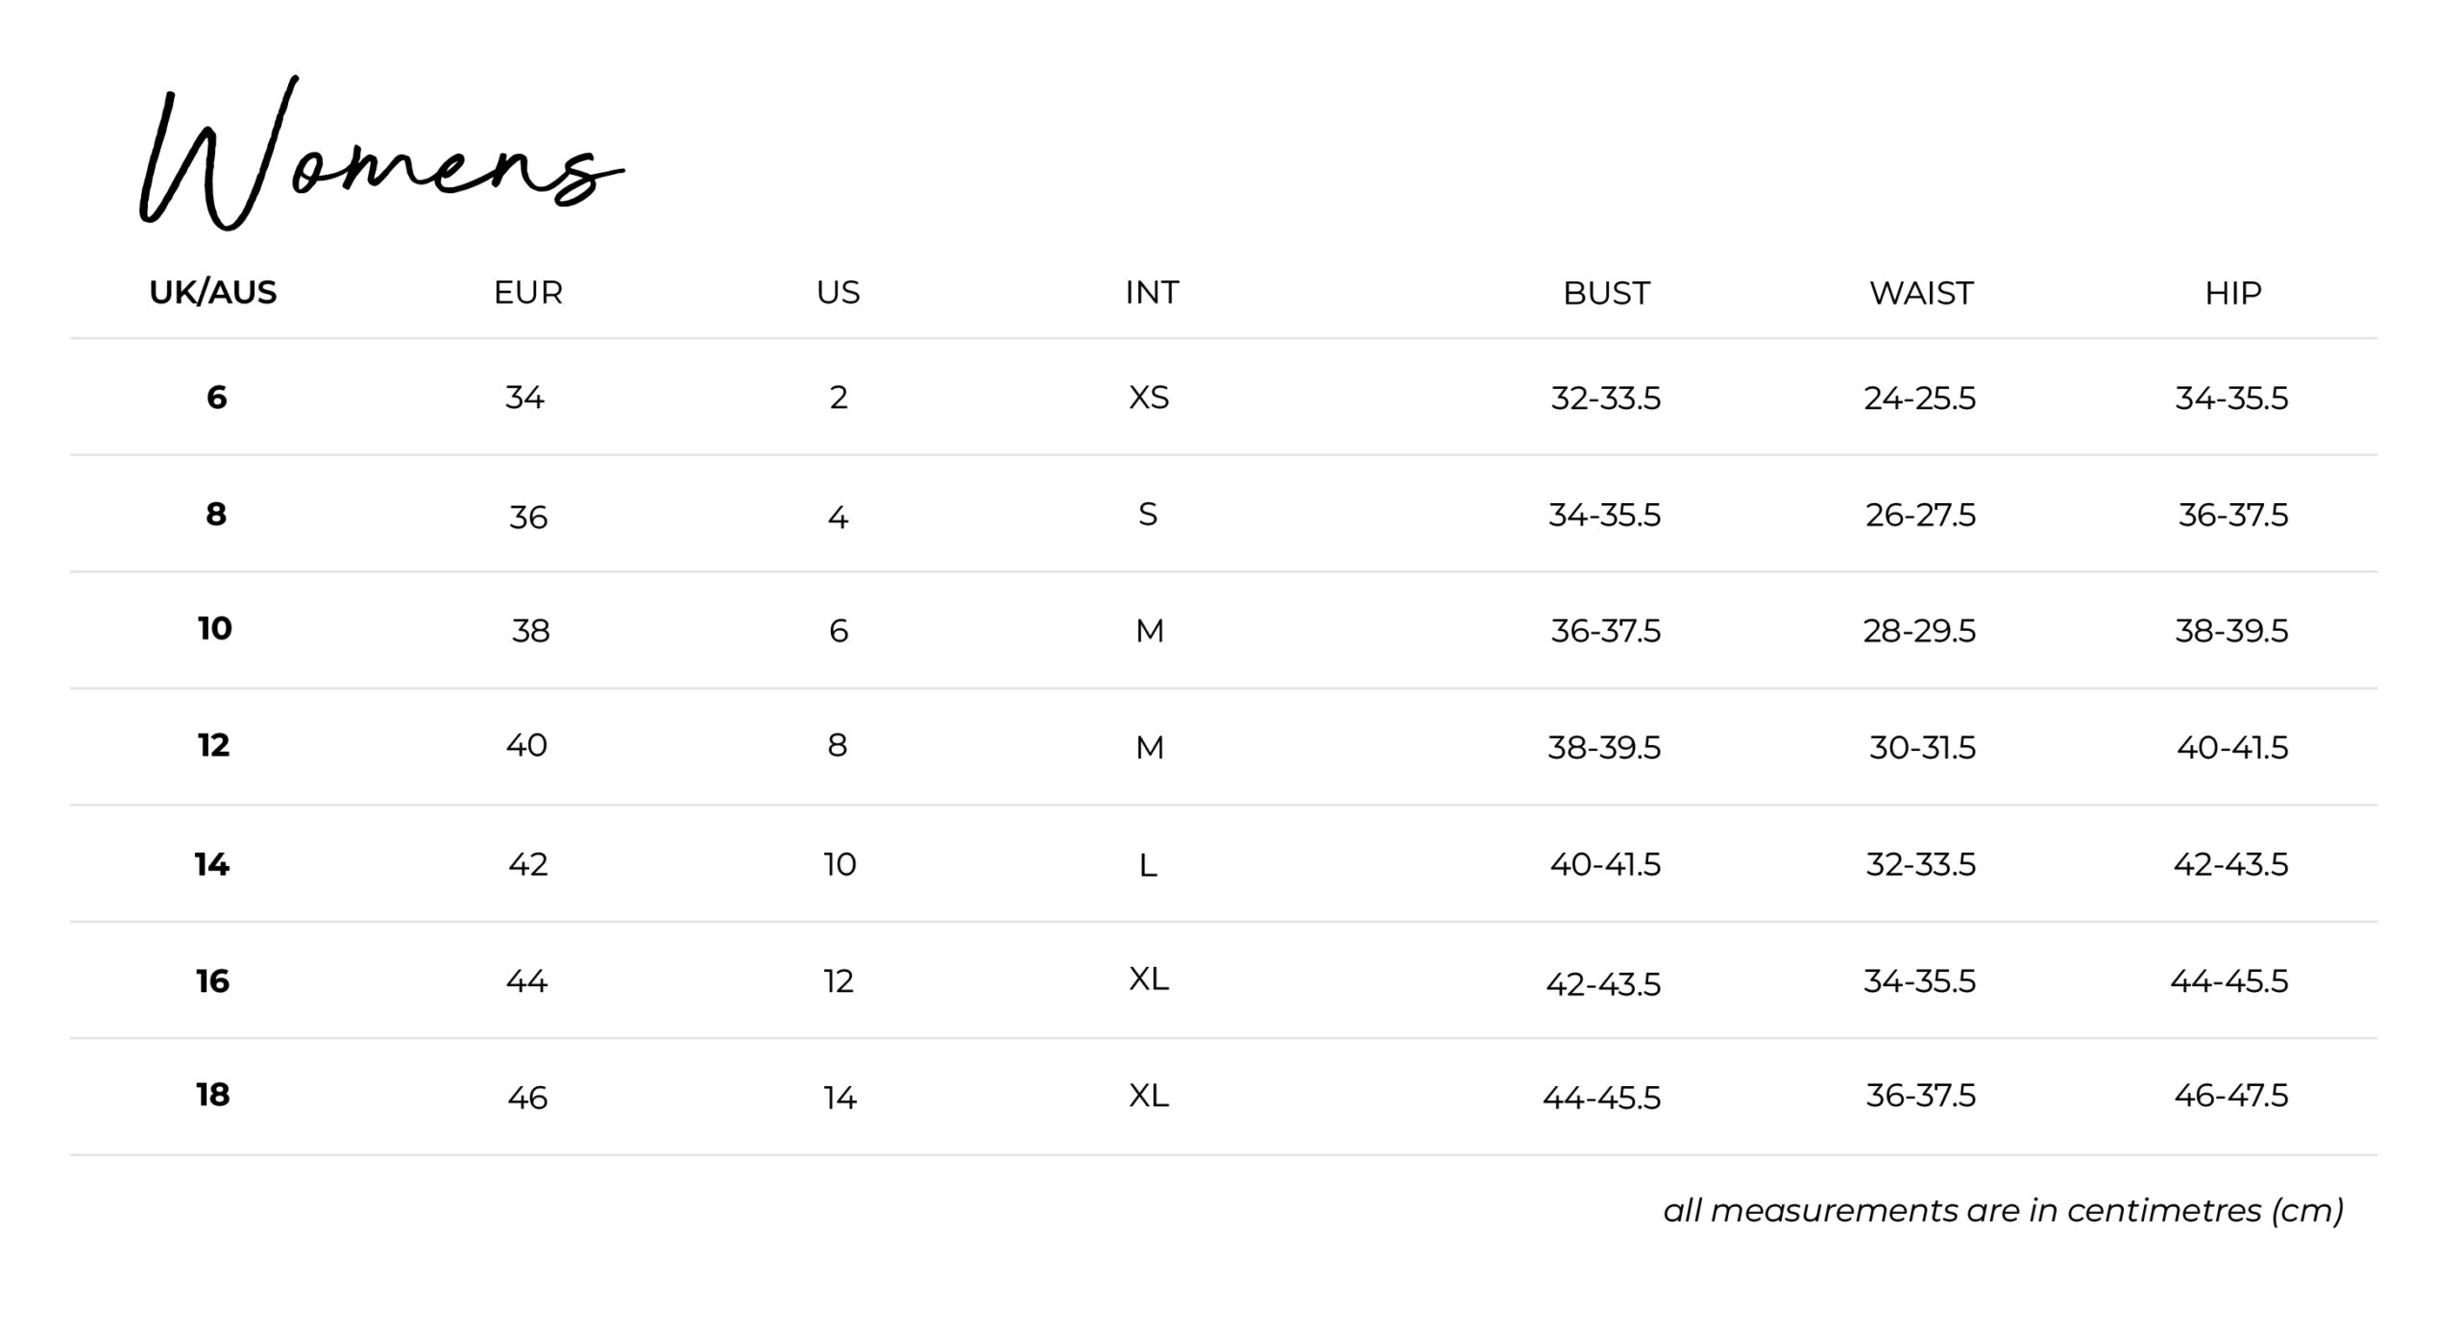Select the US column header
This screenshot has width=2459, height=1328.
pos(838,292)
